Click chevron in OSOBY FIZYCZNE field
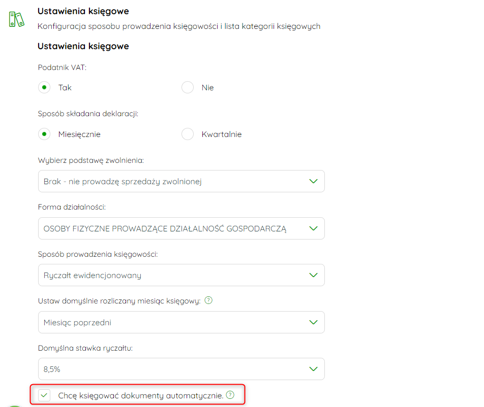 (x=313, y=228)
